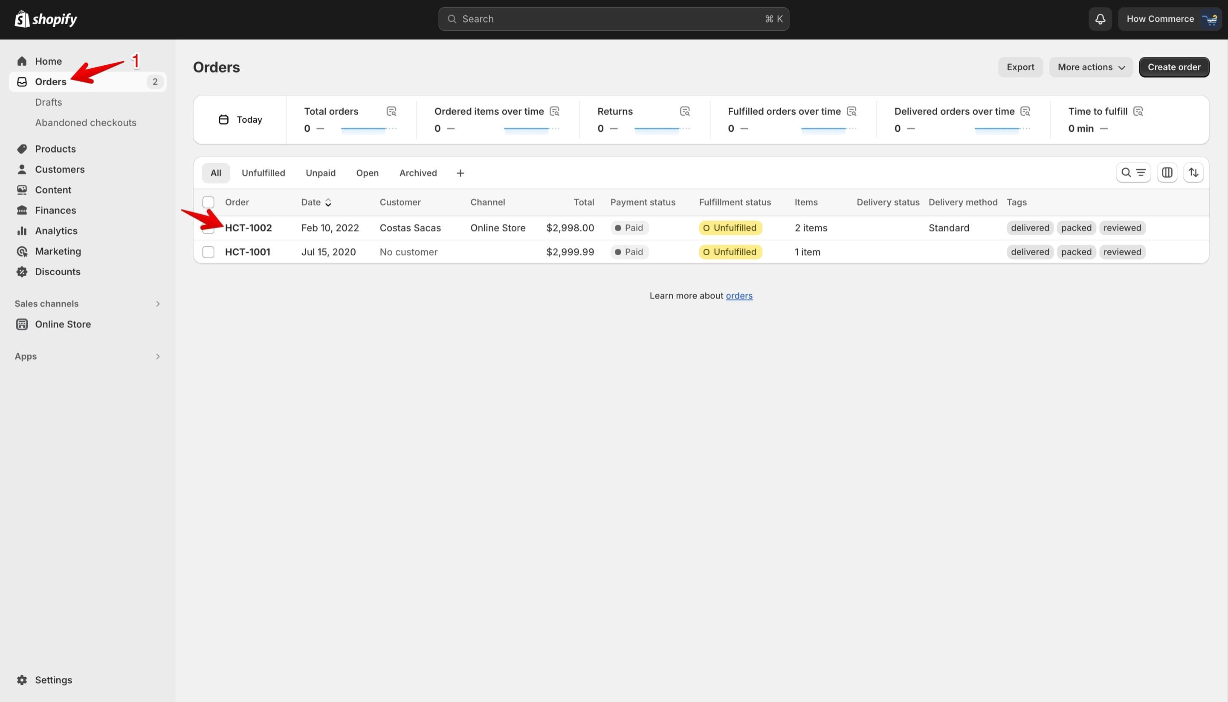
Task: Open order HCT-1001
Action: (247, 252)
